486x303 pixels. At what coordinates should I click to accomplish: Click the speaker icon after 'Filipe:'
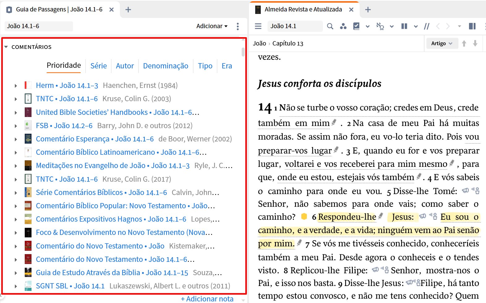point(375,270)
